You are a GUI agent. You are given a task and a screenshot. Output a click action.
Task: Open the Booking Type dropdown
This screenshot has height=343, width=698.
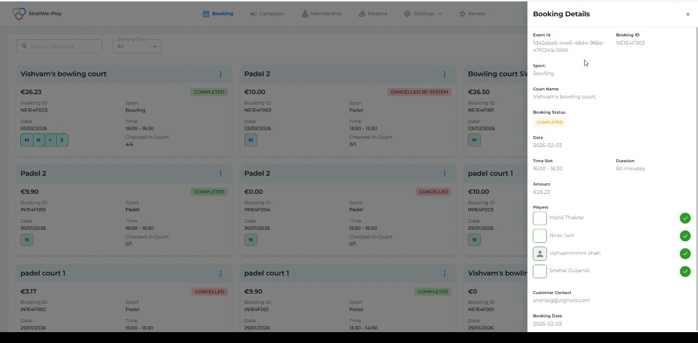(x=136, y=46)
